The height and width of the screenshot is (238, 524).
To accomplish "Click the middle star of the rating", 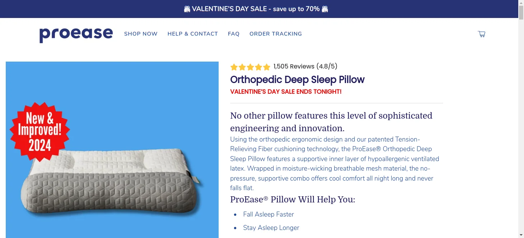I will coord(250,67).
